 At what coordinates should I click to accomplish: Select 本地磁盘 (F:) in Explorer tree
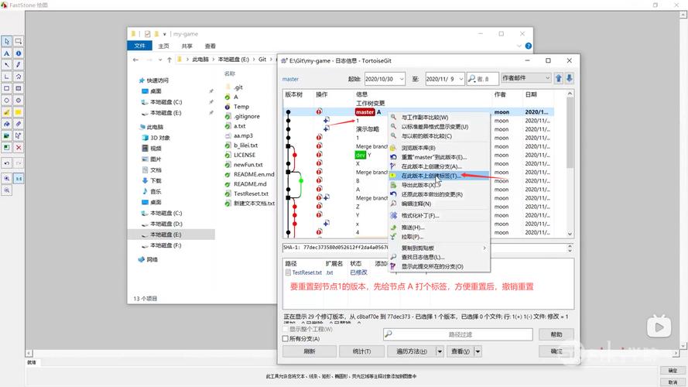tap(166, 245)
